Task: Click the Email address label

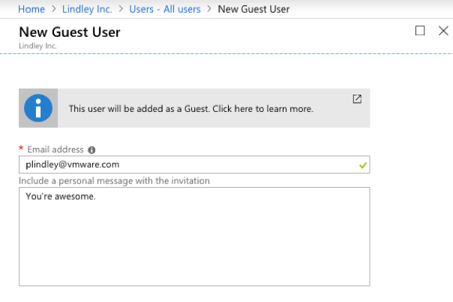Action: click(55, 150)
